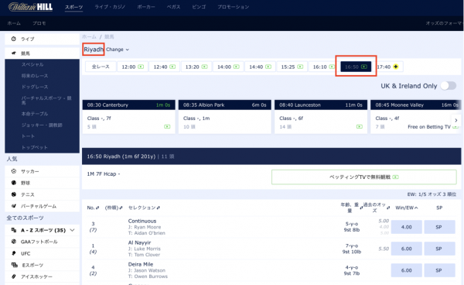Viewport: 464px width, 285px height.
Task: Click the virtual games icon beside バーチャルゲーム
Action: click(14, 206)
